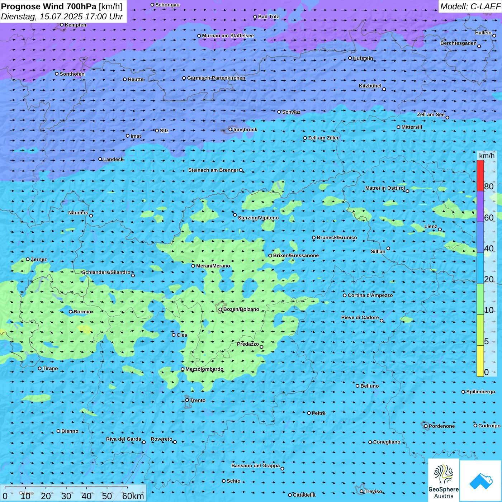The image size is (502, 502).
Task: Click the 'Bienno' label
Action: (x=70, y=431)
